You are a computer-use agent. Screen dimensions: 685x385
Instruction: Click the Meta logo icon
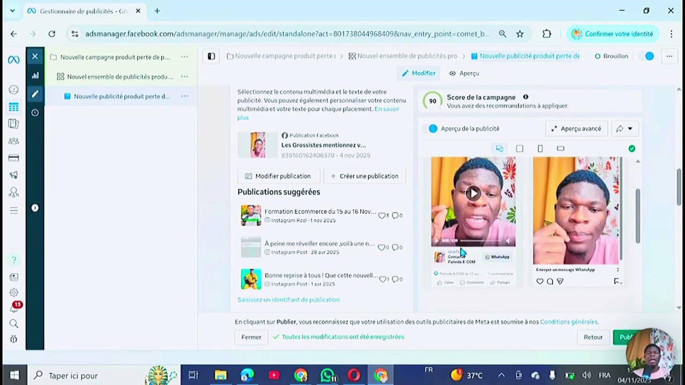pos(13,59)
